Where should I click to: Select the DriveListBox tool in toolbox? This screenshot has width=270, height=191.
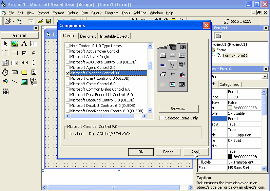tap(15, 72)
